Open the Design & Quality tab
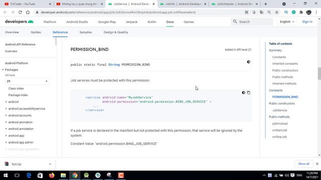 click(x=116, y=32)
